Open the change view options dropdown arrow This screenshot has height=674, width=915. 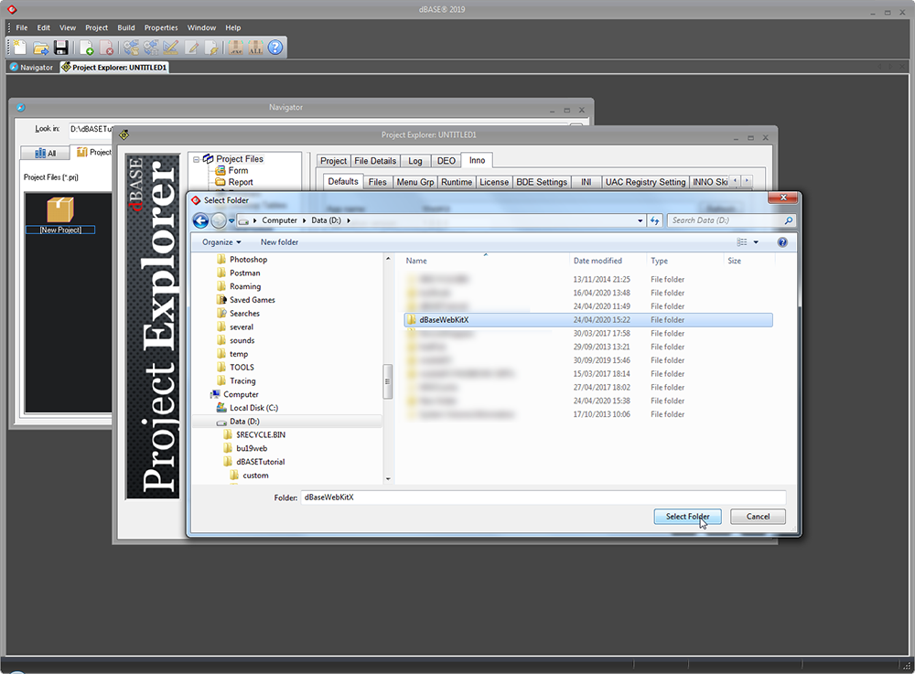tap(756, 242)
